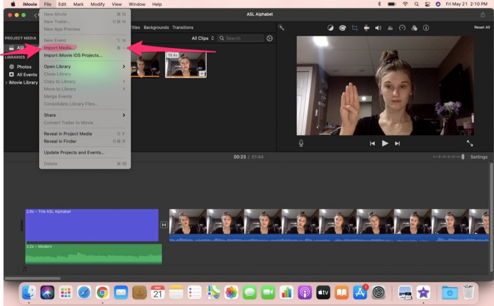Image resolution: width=494 pixels, height=306 pixels.
Task: Open the Help menu
Action: pos(157,4)
